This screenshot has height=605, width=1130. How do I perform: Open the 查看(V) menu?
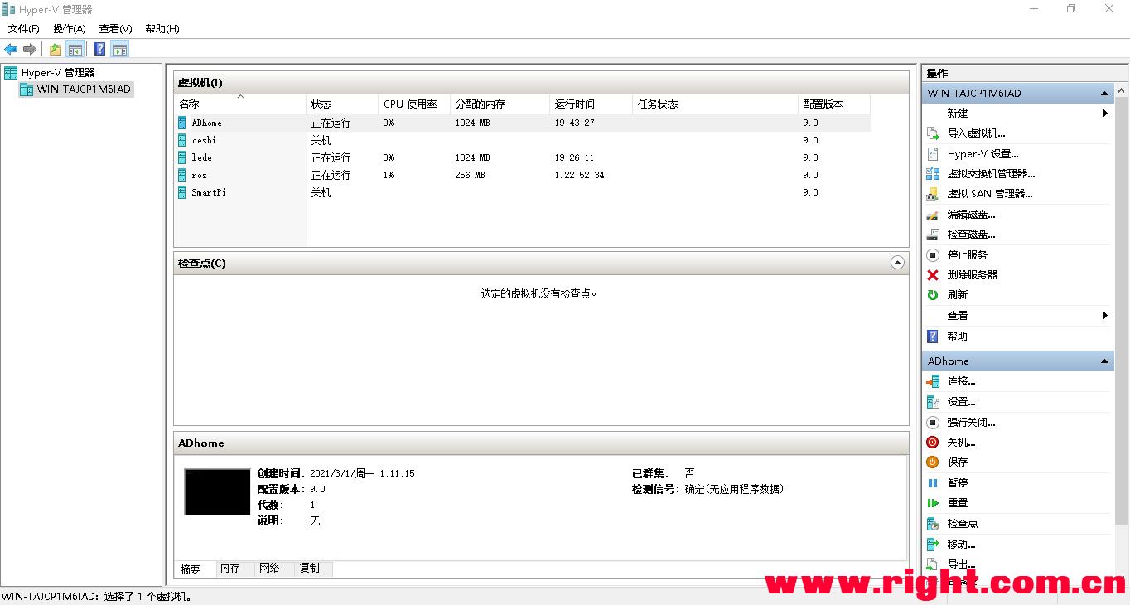(116, 29)
